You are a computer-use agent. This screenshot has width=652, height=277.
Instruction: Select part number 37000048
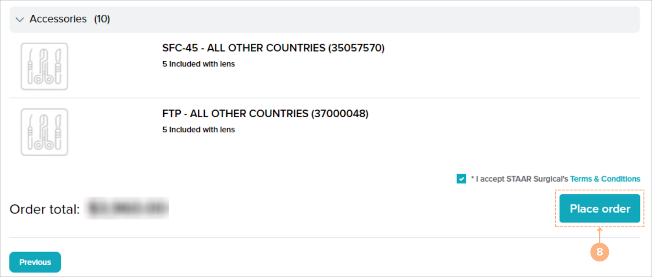[340, 114]
